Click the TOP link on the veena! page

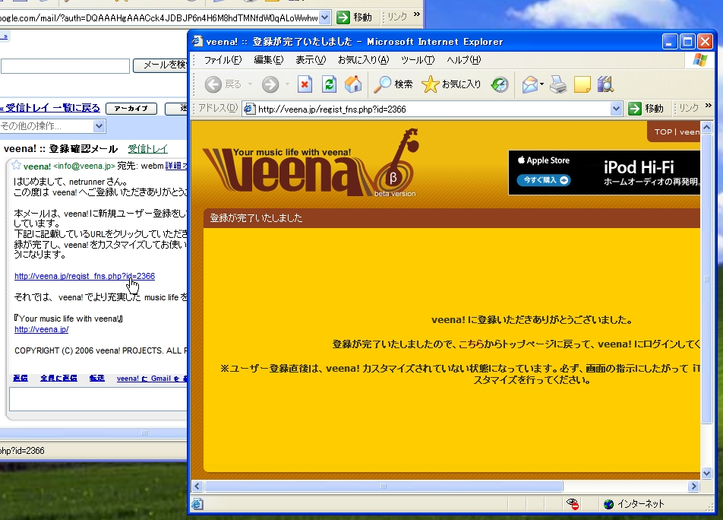[663, 132]
